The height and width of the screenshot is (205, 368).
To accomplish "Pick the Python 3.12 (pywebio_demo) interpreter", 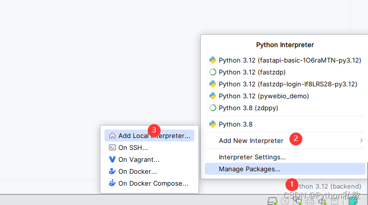I will 285,96.
